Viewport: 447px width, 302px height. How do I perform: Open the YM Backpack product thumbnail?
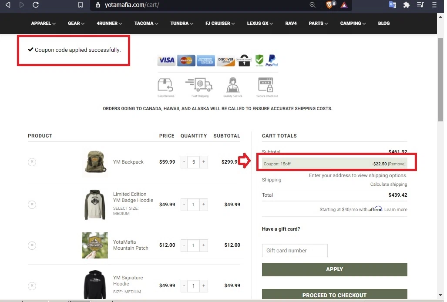(95, 162)
